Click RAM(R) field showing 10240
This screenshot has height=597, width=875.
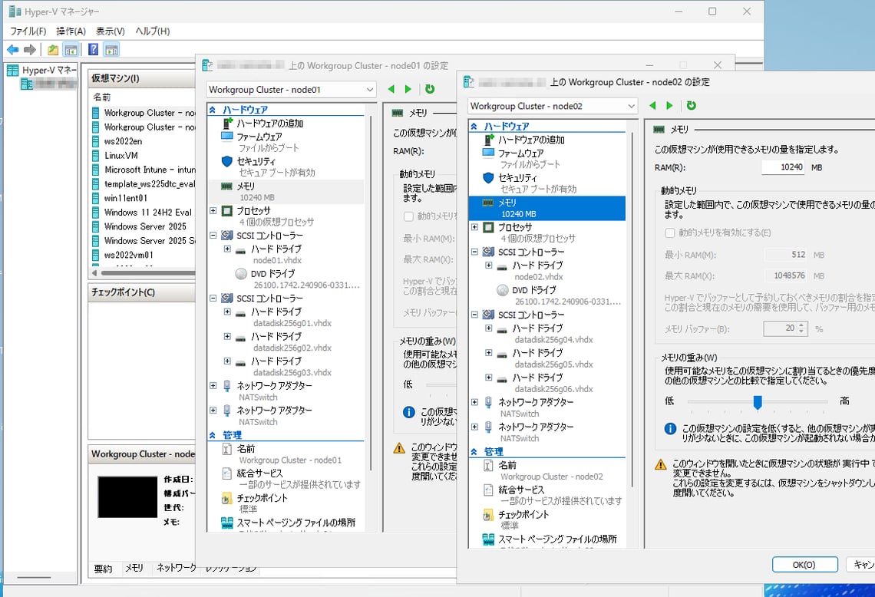[x=783, y=167]
